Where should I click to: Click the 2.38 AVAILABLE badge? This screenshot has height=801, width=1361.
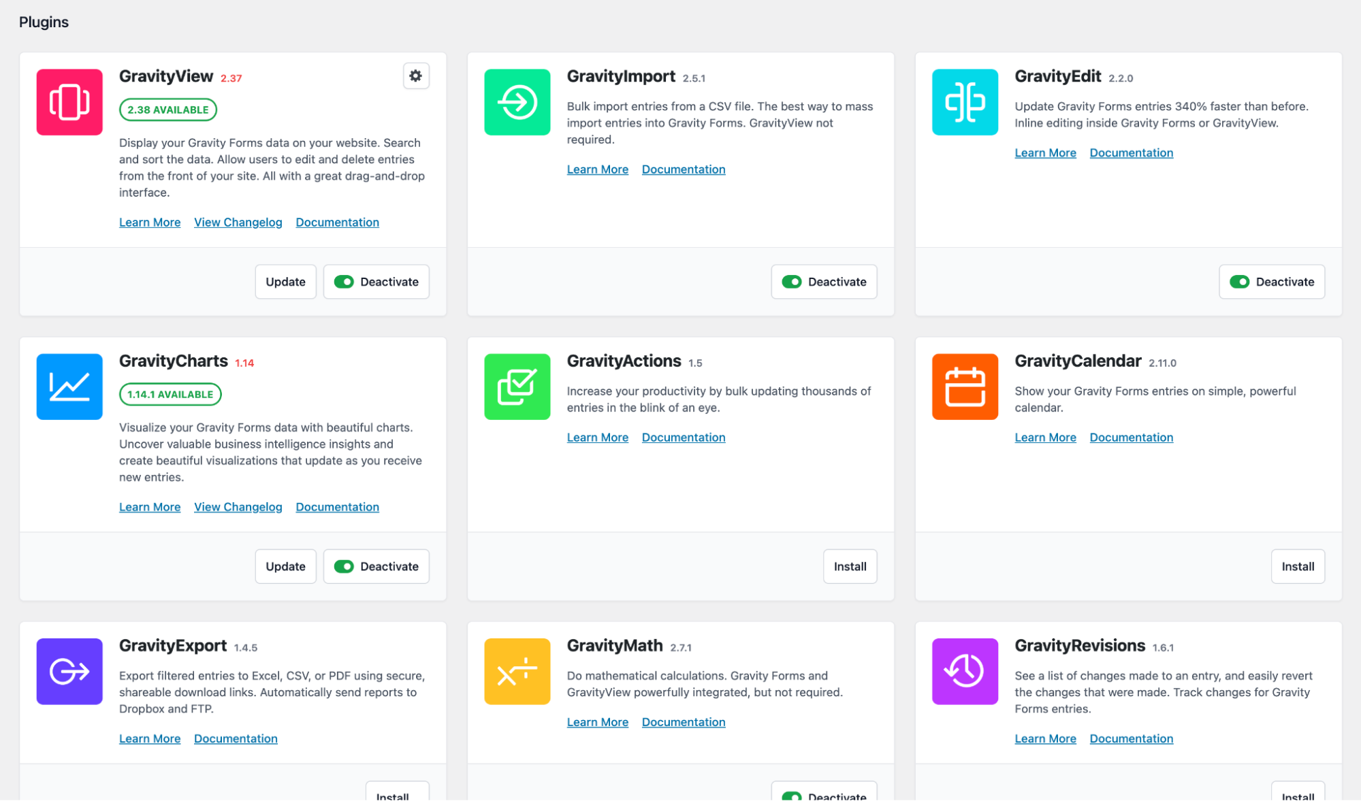168,110
